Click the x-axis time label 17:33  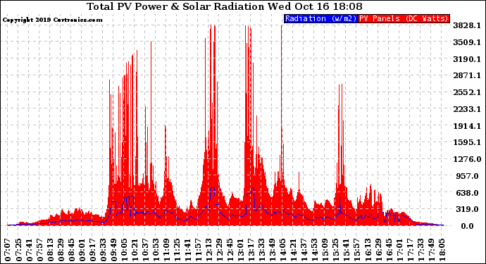tap(420, 250)
